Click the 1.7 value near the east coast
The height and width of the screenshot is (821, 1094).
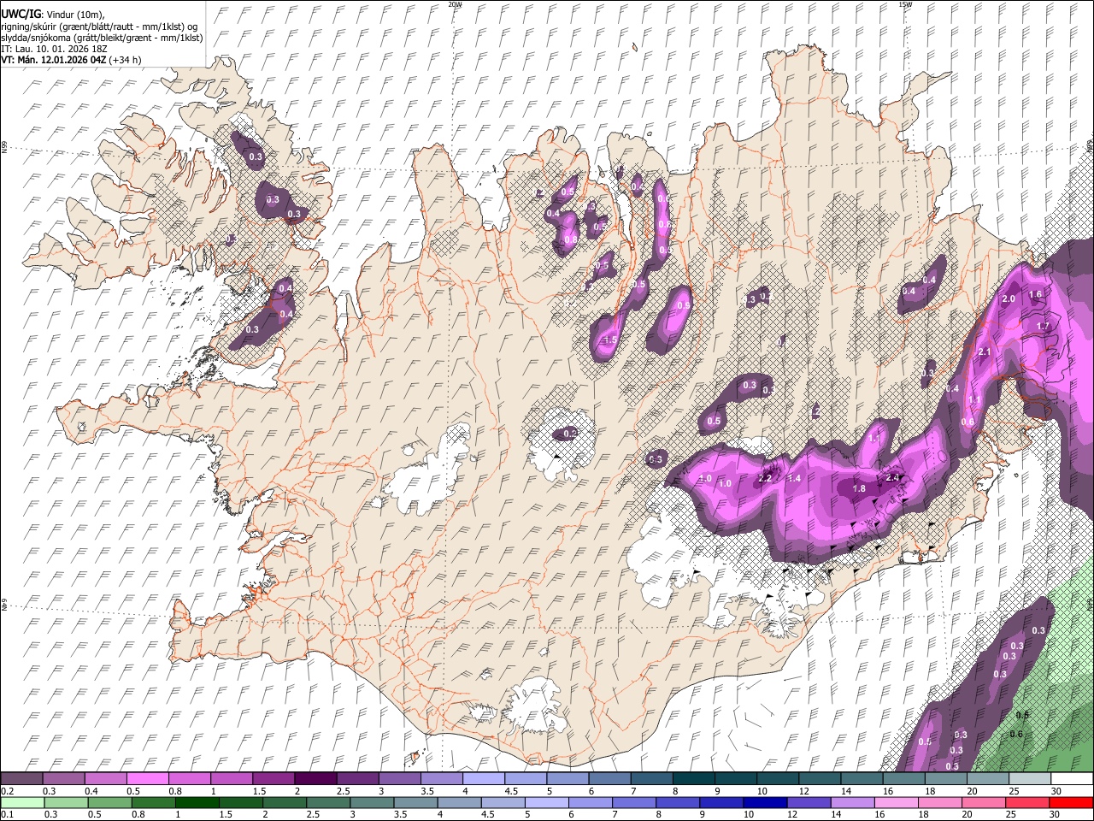[1043, 326]
